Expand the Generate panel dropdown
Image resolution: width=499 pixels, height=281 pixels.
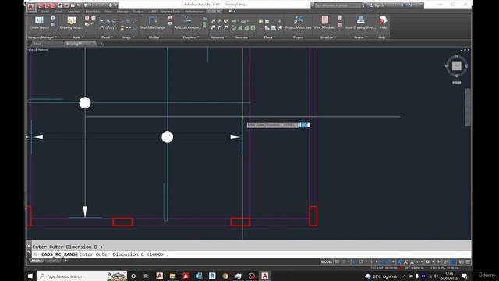tap(242, 37)
